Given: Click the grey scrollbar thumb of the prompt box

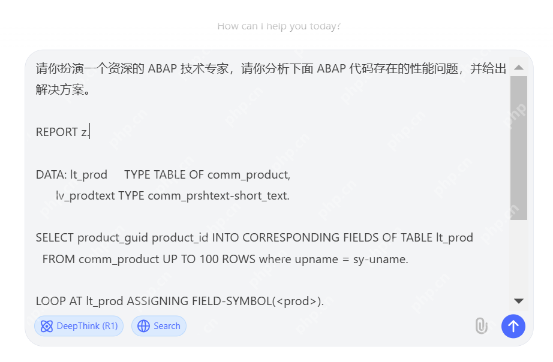Looking at the screenshot, I should coord(519,147).
